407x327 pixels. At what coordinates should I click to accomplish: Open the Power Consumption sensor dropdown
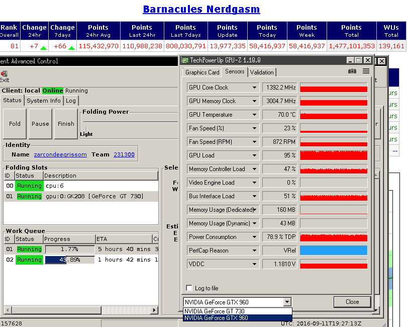(254, 237)
